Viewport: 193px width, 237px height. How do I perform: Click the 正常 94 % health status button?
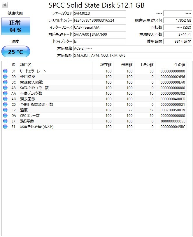tap(16, 26)
